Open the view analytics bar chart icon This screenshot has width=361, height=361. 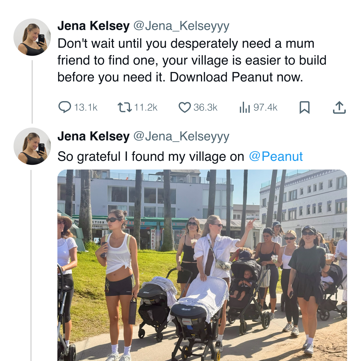click(x=245, y=107)
